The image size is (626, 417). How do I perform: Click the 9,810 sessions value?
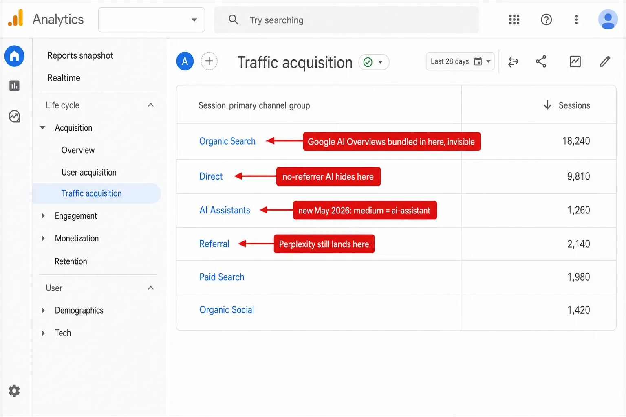tap(579, 176)
